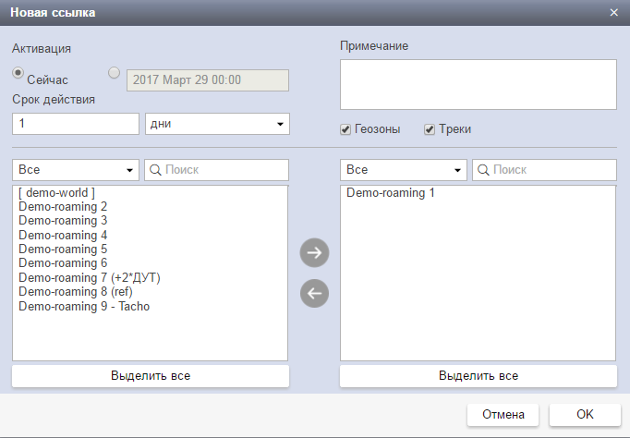Screen dimensions: 630x438
Task: Click the right arrow to add units
Action: (x=314, y=252)
